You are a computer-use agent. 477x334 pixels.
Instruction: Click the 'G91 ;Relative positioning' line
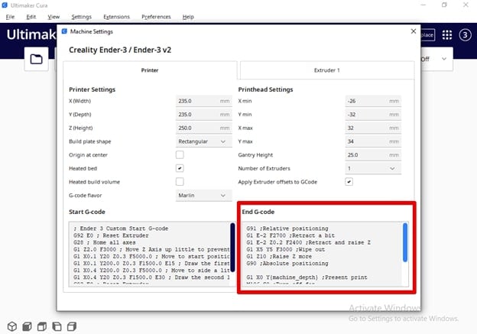click(287, 229)
